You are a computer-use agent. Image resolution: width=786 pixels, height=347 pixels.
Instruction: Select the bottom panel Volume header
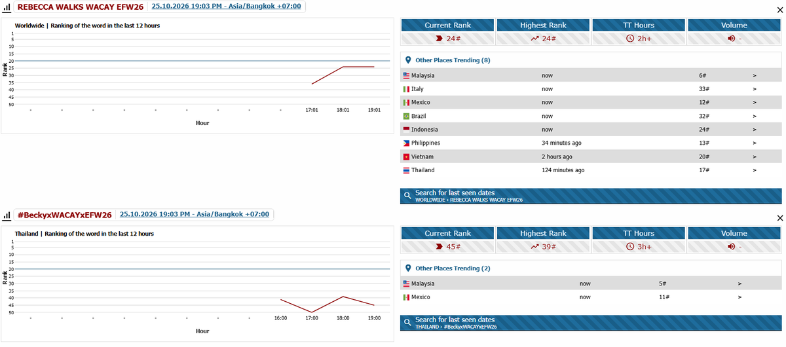(734, 233)
